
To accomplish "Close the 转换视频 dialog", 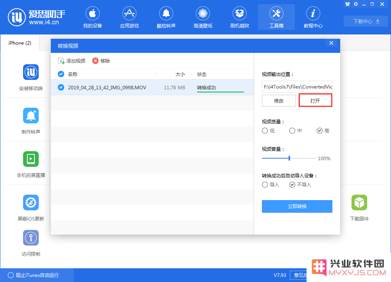I will coord(331,43).
